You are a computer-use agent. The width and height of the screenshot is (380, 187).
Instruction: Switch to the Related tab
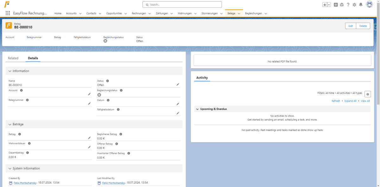pyautogui.click(x=13, y=58)
